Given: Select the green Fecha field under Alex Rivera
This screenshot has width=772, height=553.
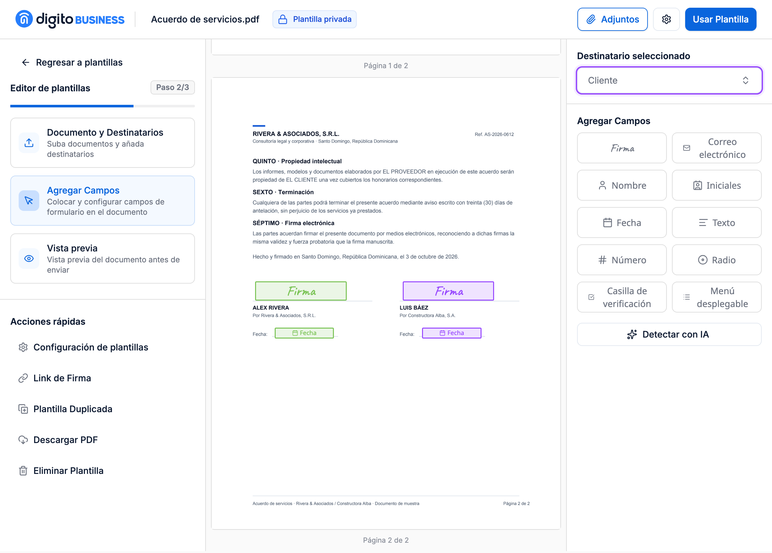Looking at the screenshot, I should pos(304,333).
